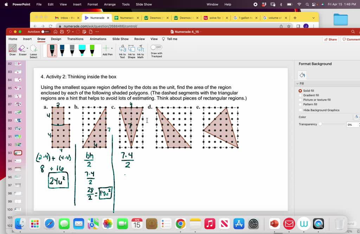Open the Fill bucket tab in Format Background
The width and height of the screenshot is (360, 234).
302,75
